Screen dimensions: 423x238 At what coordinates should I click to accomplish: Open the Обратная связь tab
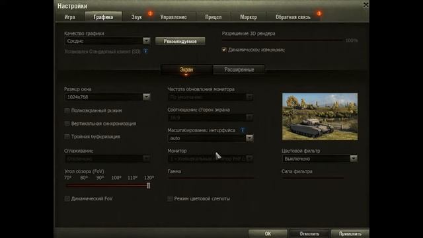click(x=293, y=17)
